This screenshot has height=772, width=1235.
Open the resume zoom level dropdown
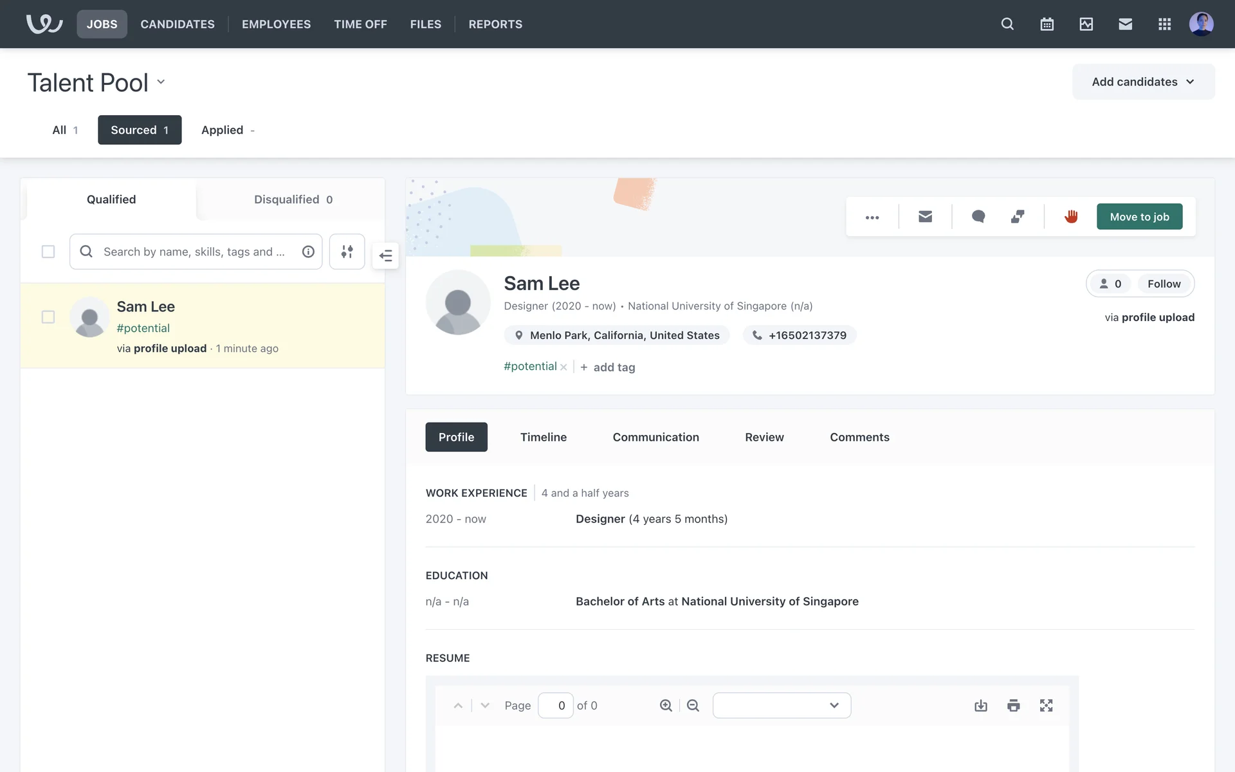[782, 706]
